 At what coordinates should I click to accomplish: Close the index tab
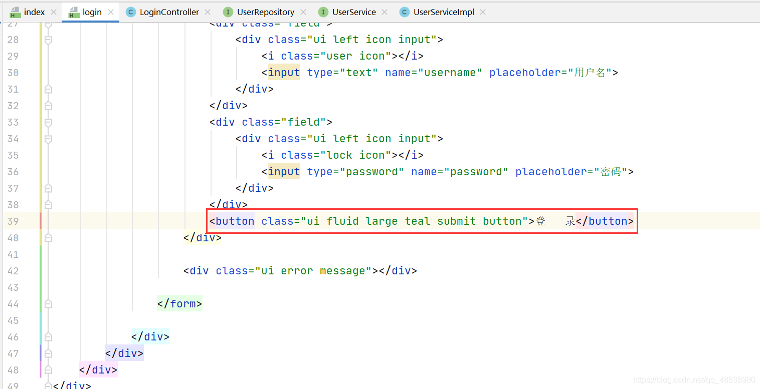point(54,12)
